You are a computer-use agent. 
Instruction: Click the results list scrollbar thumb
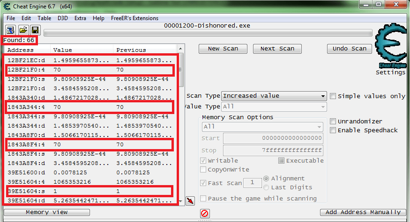(181, 70)
